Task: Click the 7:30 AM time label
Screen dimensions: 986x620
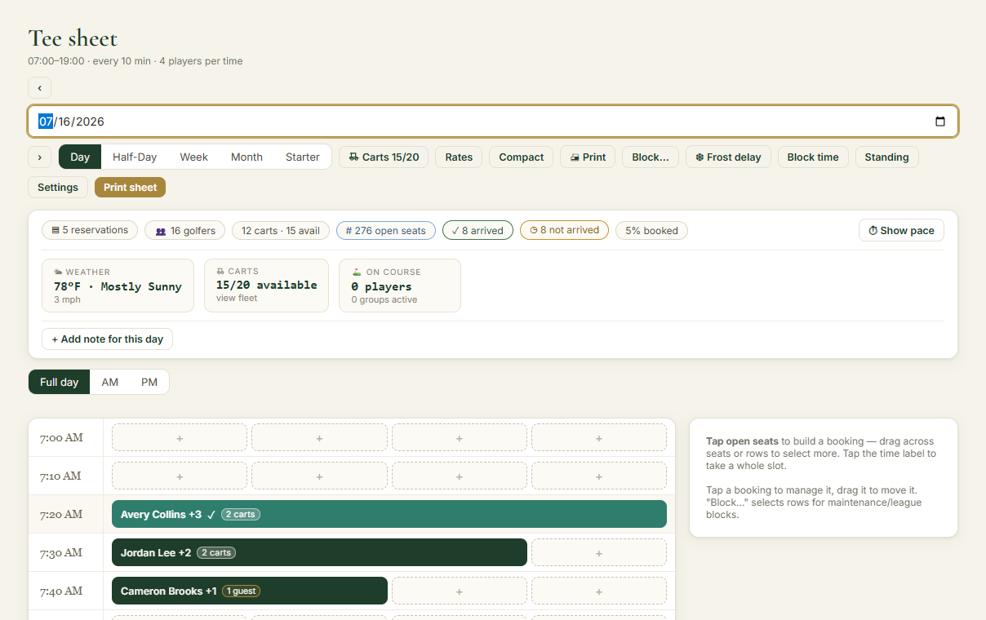Action: click(x=61, y=553)
